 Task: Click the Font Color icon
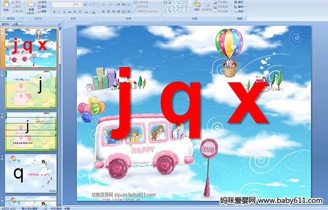pos(93,12)
